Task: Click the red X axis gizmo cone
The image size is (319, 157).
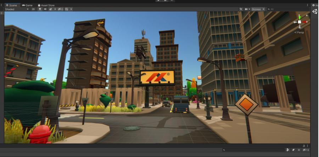Action: 304,22
